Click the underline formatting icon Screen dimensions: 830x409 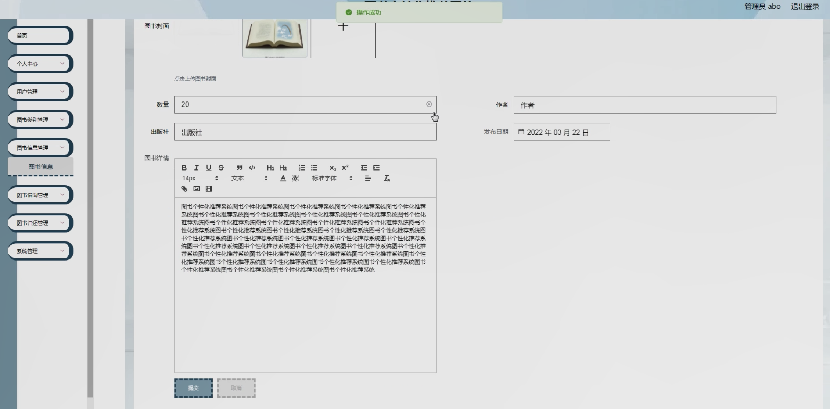(x=209, y=168)
